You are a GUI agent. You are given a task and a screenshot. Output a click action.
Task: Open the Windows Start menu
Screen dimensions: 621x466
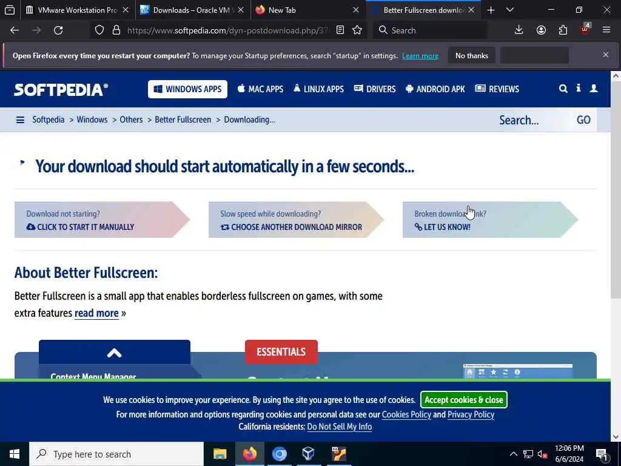point(15,454)
